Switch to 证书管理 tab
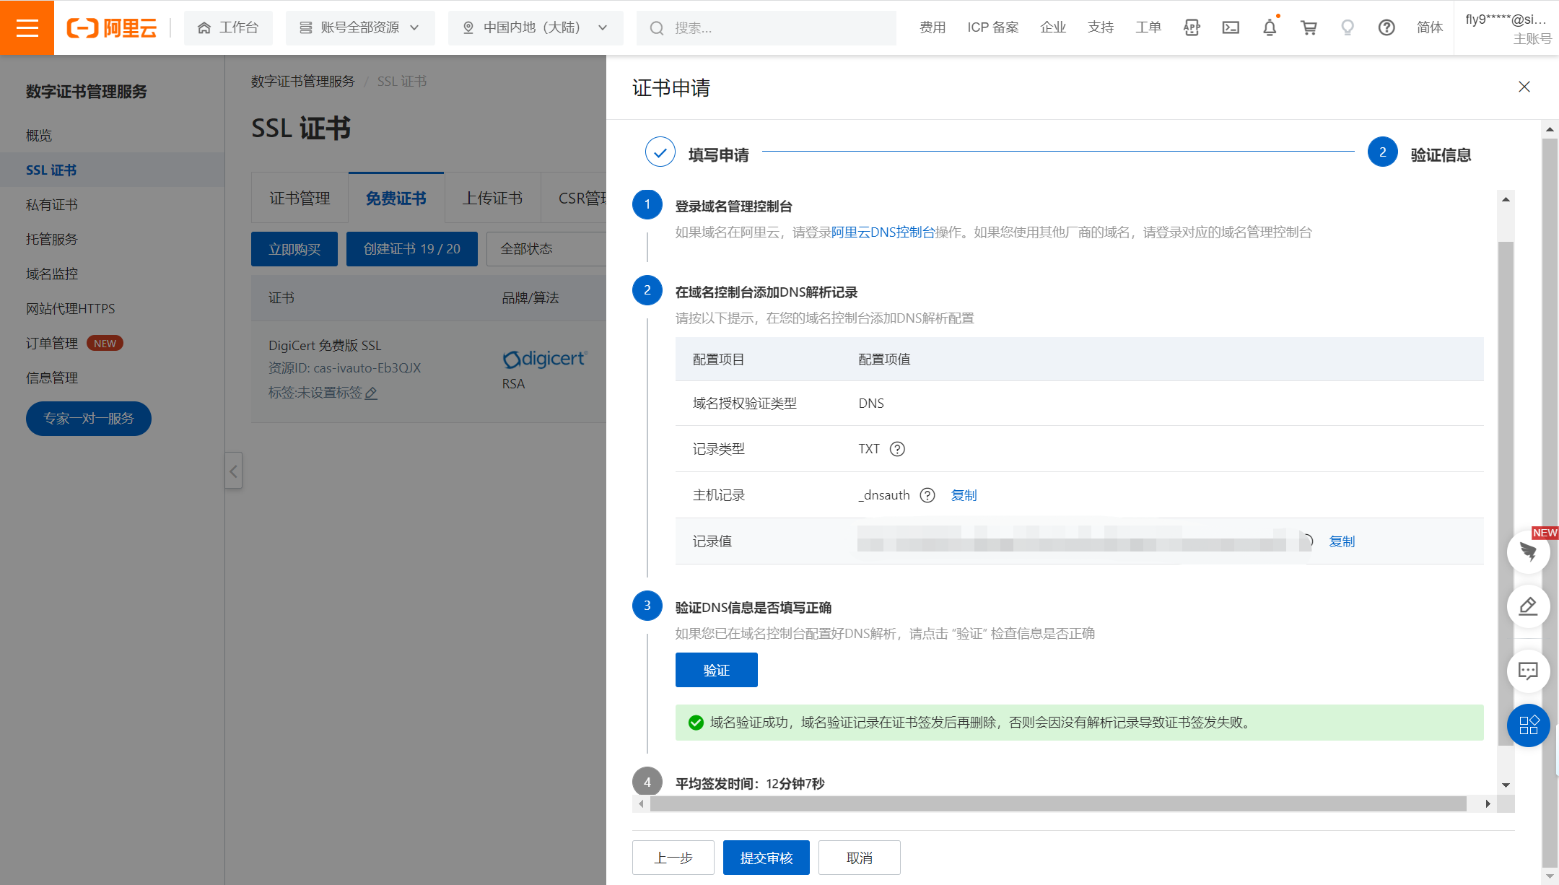This screenshot has height=885, width=1559. (300, 198)
